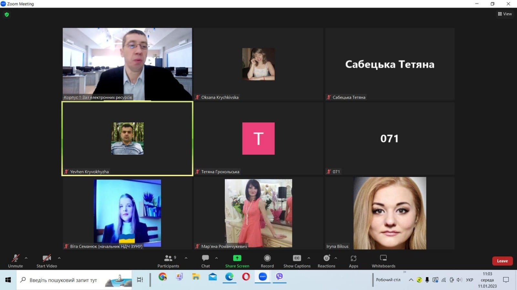
Task: Open network Wi-Fi tray icon
Action: click(444, 280)
